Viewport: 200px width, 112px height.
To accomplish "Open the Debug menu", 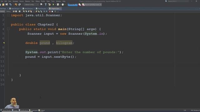I will tap(37, 1).
